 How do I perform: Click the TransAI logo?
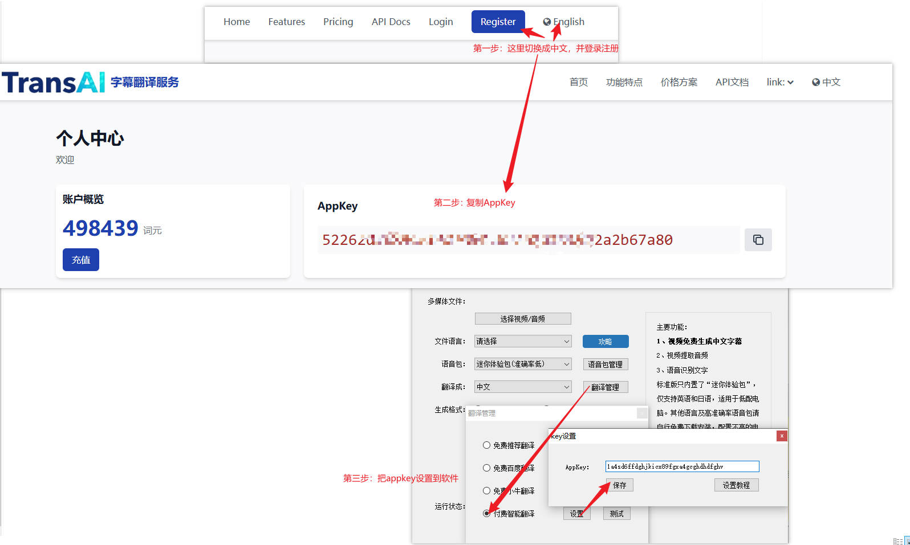point(54,82)
